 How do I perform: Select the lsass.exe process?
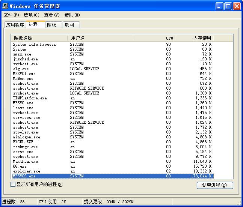[x=113, y=108]
